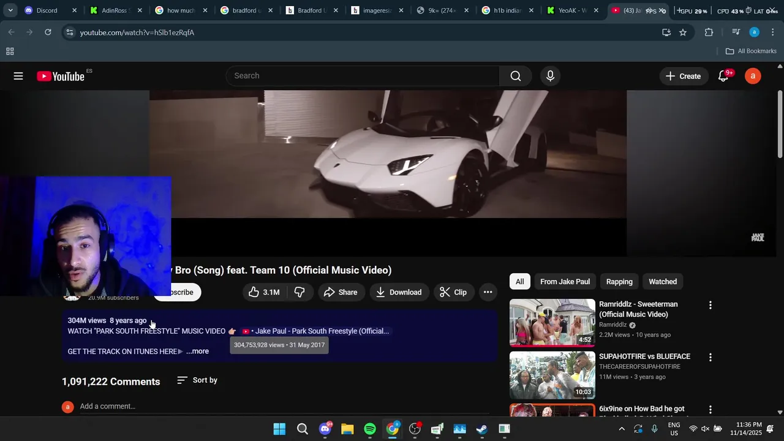Dislike the video with thumbs down
This screenshot has height=441, width=784.
click(300, 292)
